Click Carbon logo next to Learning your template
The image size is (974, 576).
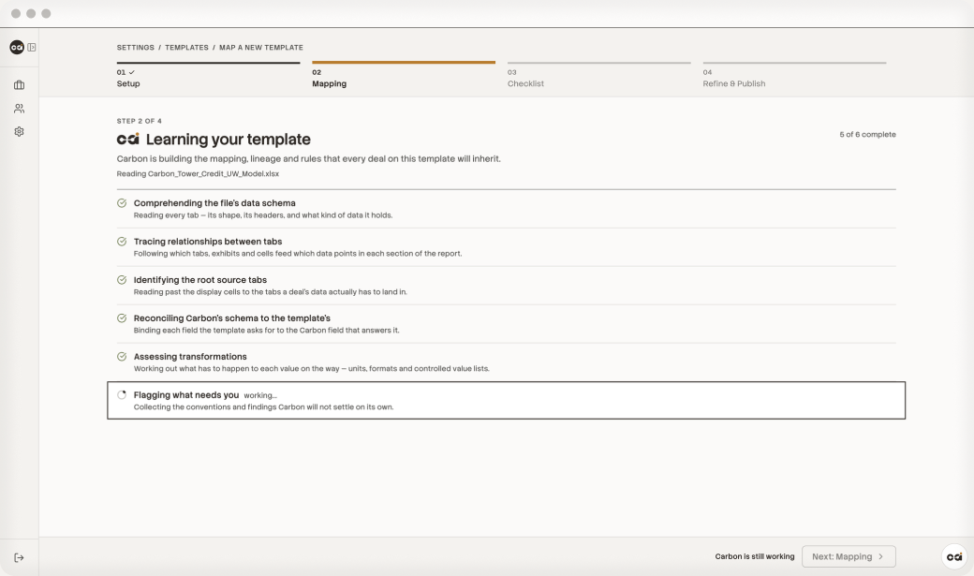128,140
